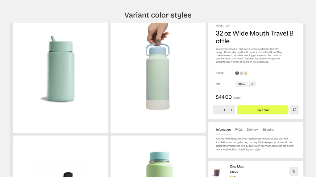Add the 12 oz Mug to cart

(x=294, y=171)
